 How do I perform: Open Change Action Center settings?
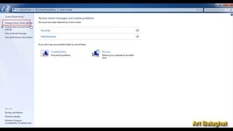19,23
